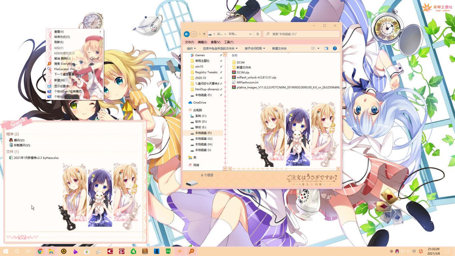Open File Explorer from the taskbar
The width and height of the screenshot is (455, 256).
pyautogui.click(x=51, y=251)
